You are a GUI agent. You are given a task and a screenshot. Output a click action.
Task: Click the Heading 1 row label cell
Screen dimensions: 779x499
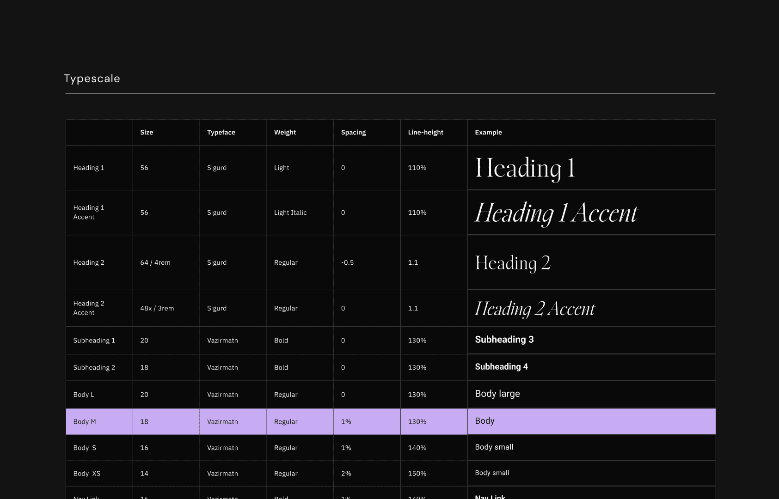pyautogui.click(x=99, y=168)
